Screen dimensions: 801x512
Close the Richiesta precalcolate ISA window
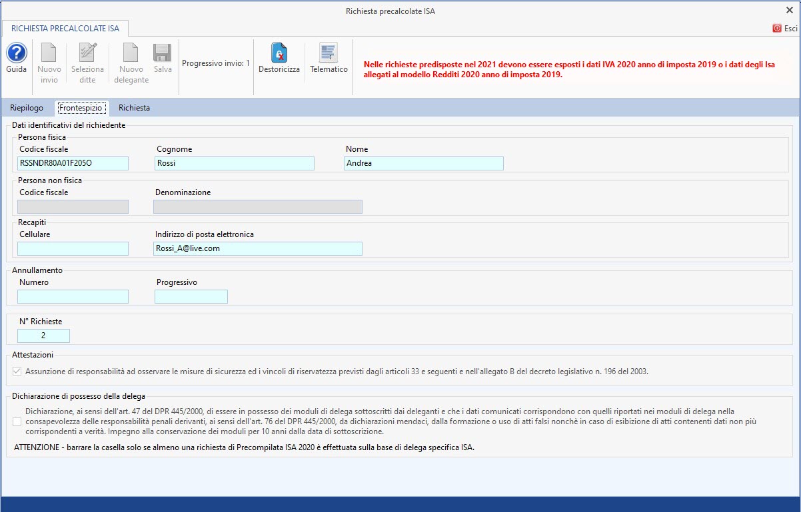[x=790, y=10]
